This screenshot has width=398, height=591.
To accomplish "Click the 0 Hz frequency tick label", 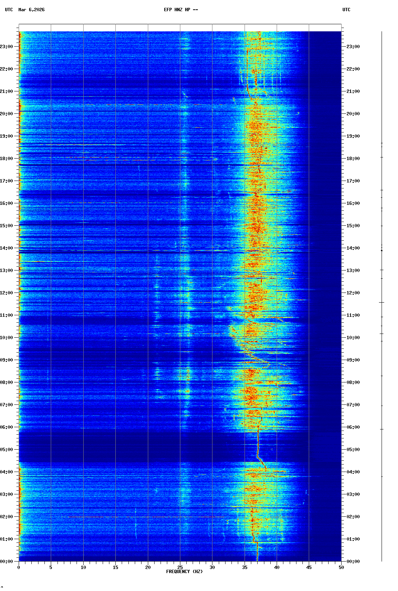I will [19, 567].
